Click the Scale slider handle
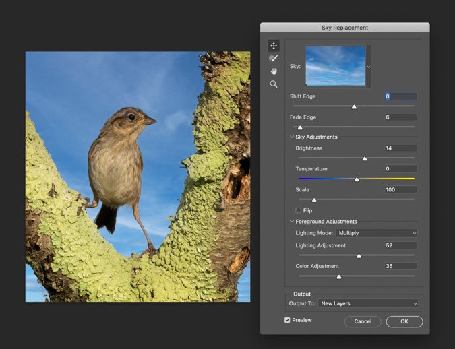Image resolution: width=455 pixels, height=349 pixels. click(x=314, y=200)
